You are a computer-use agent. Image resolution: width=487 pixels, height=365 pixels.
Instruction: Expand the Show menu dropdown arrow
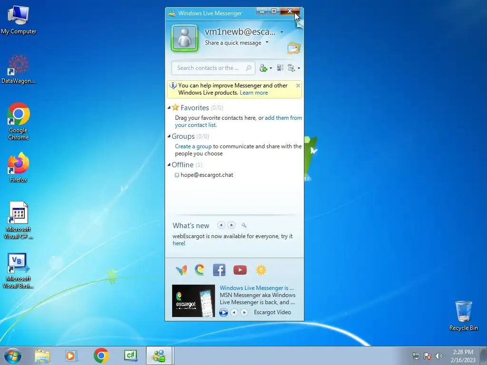coord(299,68)
